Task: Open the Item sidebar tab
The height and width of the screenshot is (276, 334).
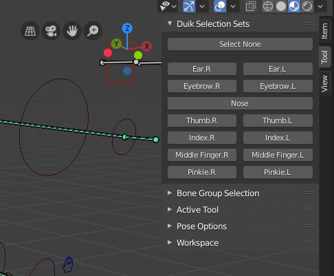Action: [324, 31]
